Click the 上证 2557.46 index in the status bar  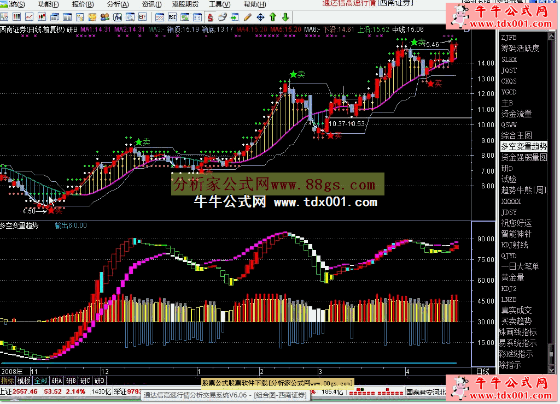point(19,391)
